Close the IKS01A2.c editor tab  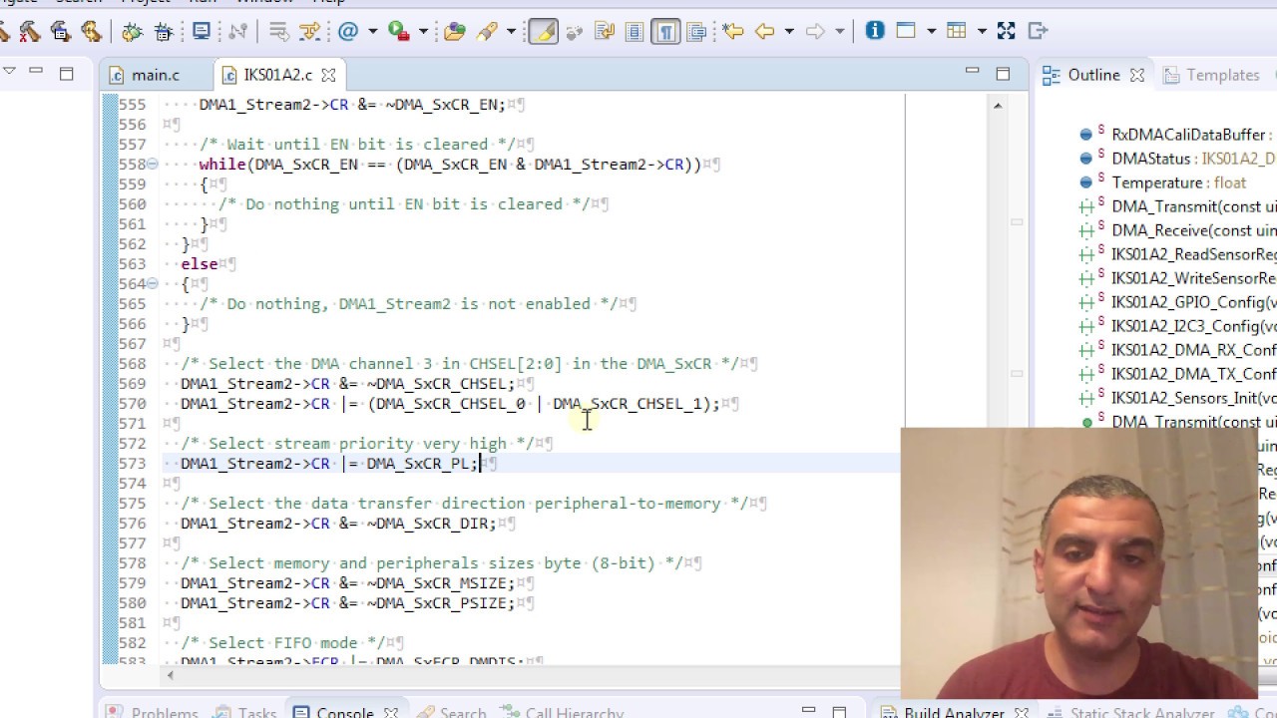point(328,75)
